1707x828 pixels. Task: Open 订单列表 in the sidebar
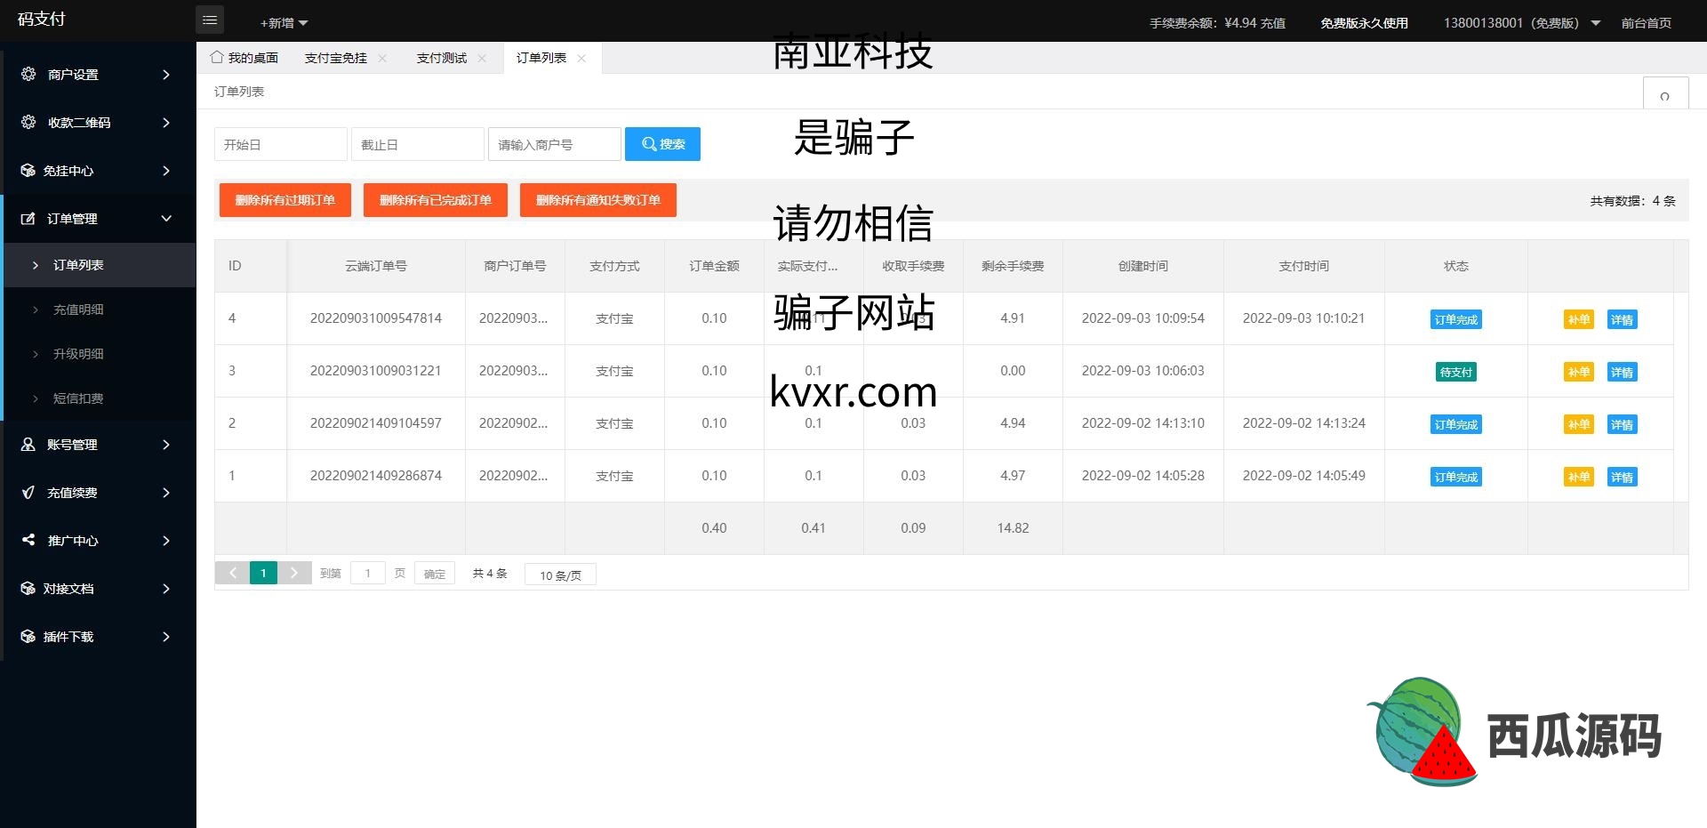(100, 265)
